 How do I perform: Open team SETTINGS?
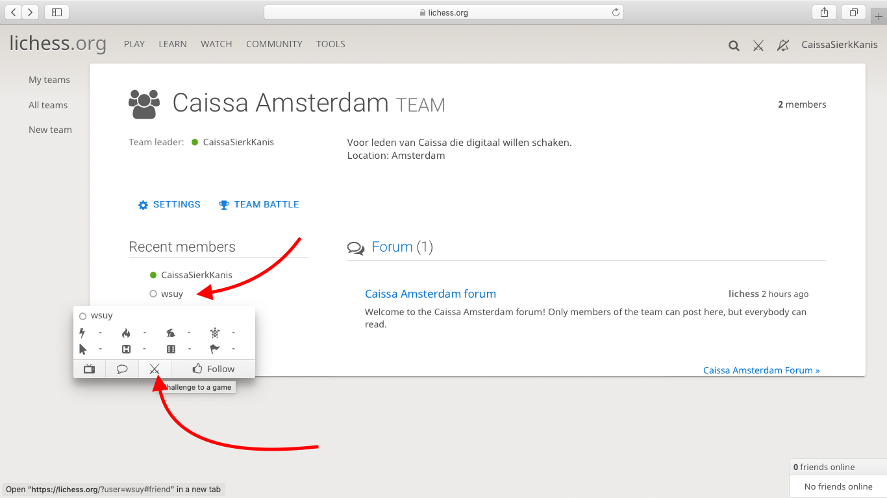coord(169,204)
